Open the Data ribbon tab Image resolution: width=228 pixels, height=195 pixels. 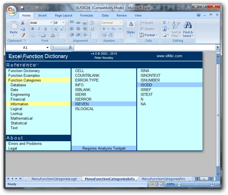pos(105,15)
